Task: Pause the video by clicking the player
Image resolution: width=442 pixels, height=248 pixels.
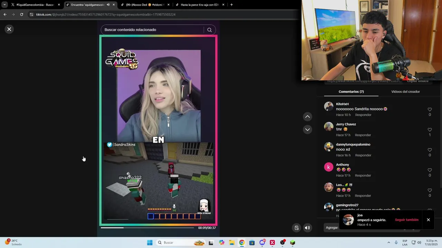Action: click(158, 130)
